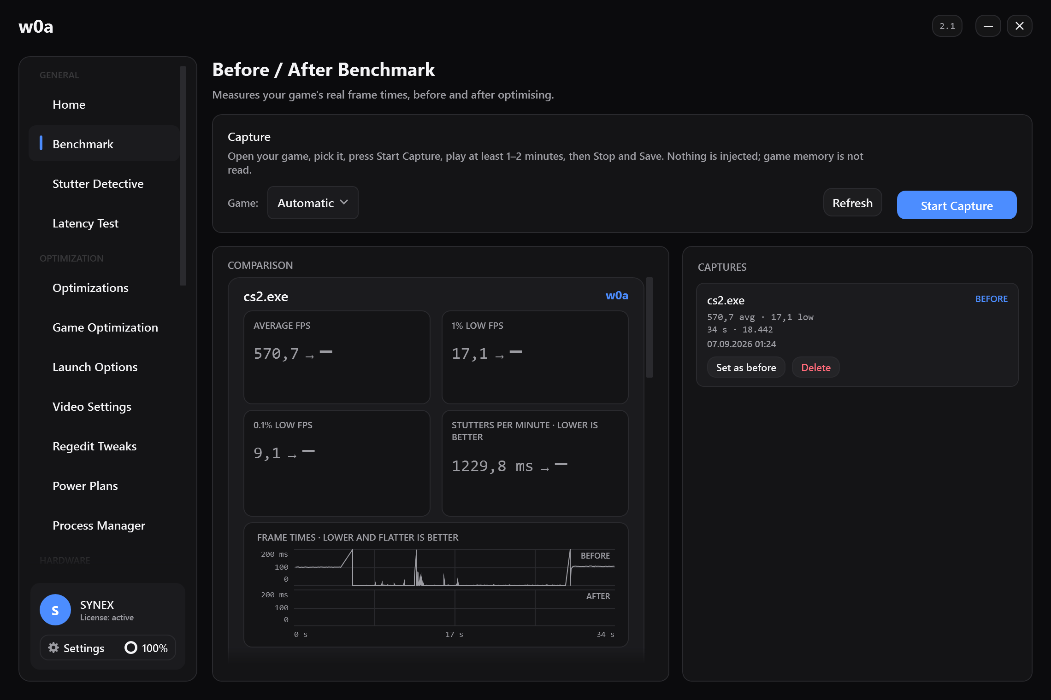Click the stutters value 1229,8 ms

click(492, 466)
